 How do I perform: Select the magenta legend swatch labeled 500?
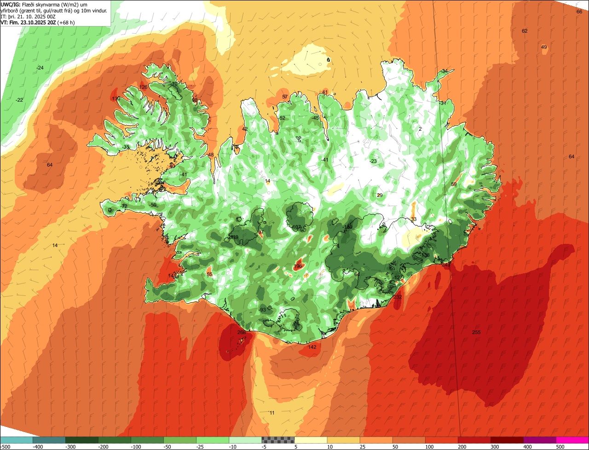click(572, 440)
